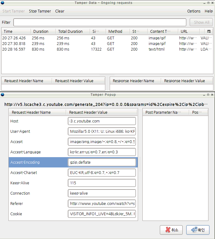
Task: Edit the User-Agent header value field
Action: [102, 132]
